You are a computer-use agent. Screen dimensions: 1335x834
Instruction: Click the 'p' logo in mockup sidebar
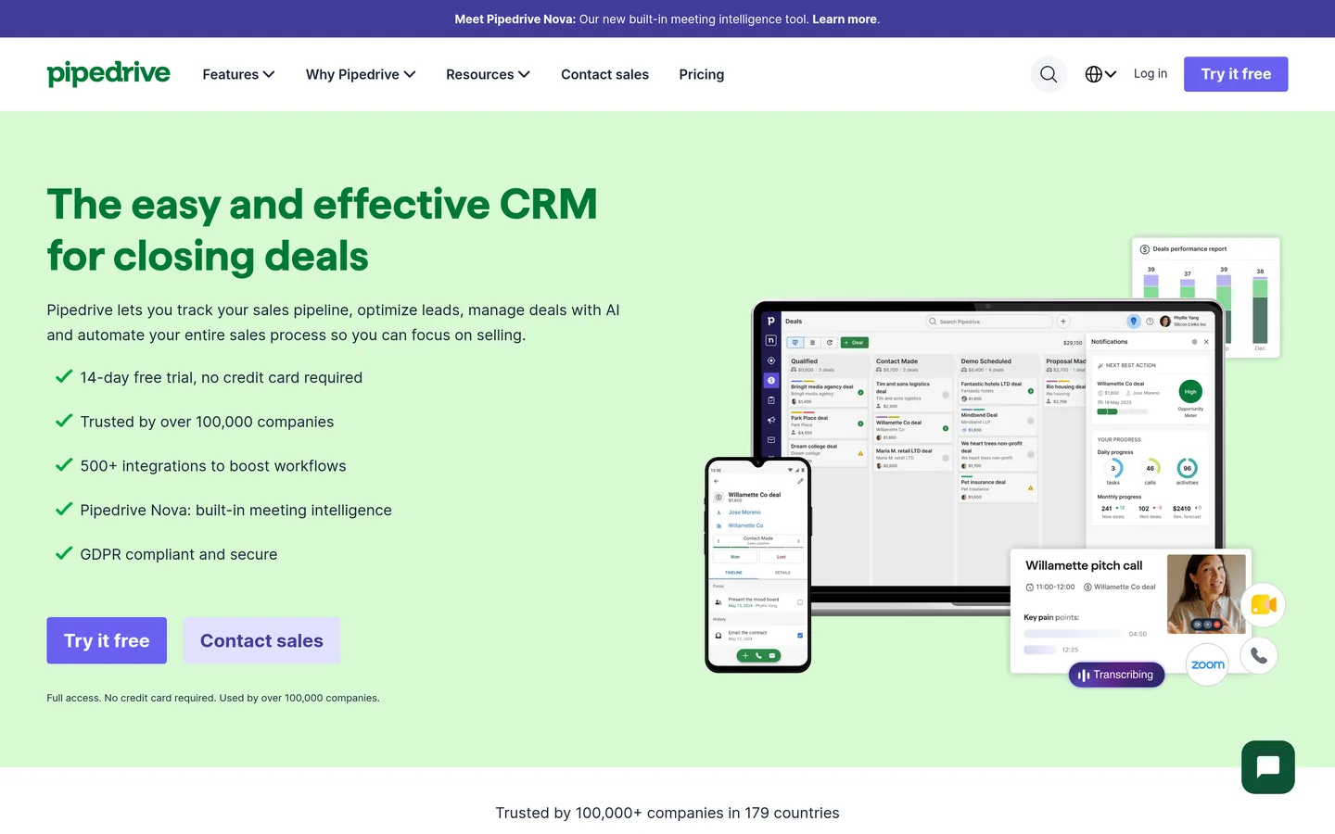(x=771, y=321)
